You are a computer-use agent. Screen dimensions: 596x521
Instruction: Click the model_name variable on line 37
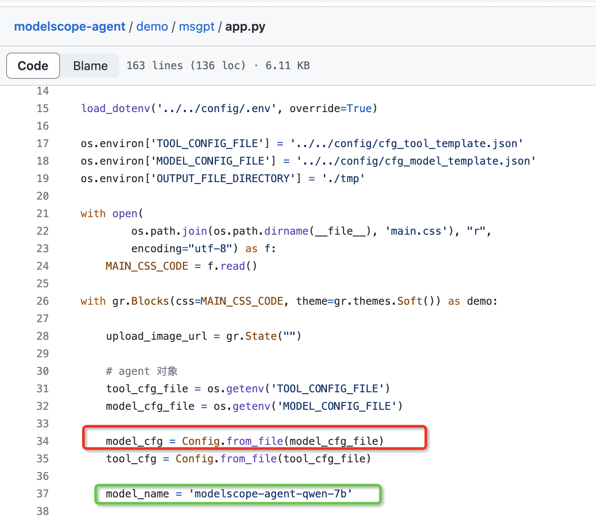(137, 494)
